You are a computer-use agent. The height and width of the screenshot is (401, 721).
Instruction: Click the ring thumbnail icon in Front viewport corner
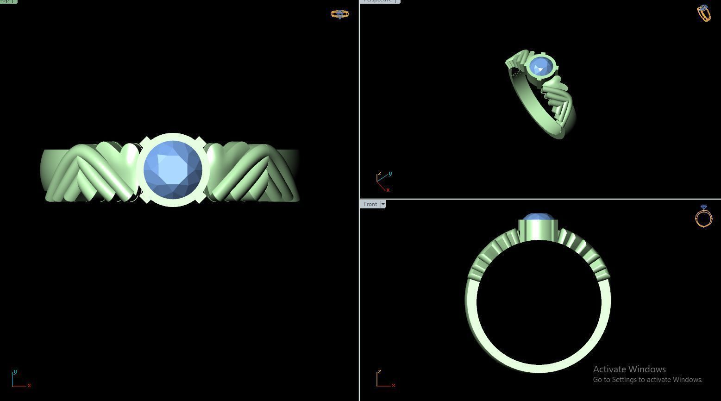[x=704, y=216]
